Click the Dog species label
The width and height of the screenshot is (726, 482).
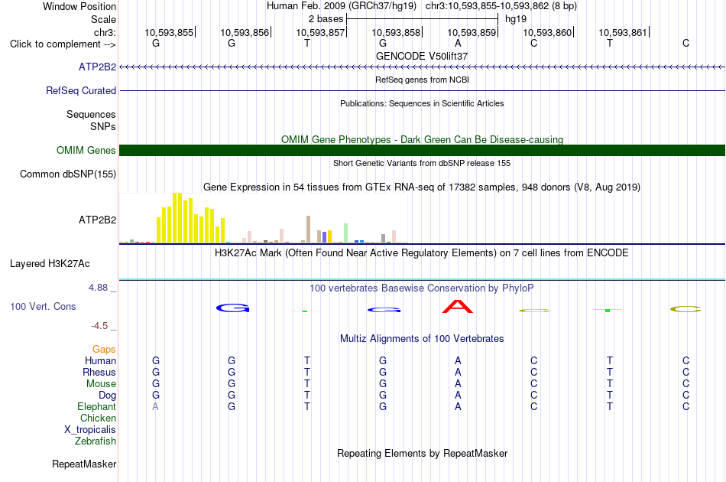pyautogui.click(x=108, y=396)
